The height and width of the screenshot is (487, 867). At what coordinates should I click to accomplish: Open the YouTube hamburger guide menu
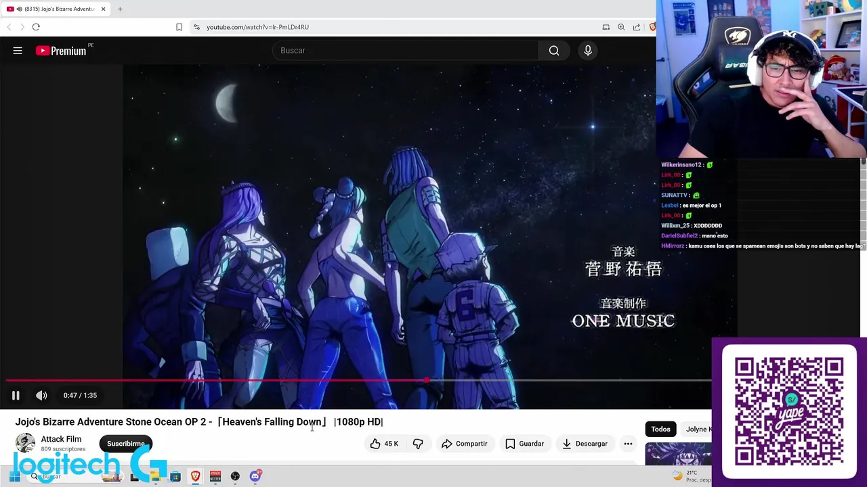(x=18, y=51)
